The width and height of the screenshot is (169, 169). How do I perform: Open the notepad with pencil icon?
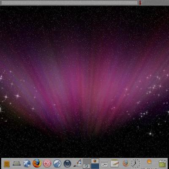(114, 164)
